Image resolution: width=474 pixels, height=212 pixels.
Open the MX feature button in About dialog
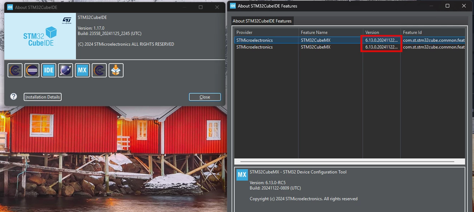point(82,70)
